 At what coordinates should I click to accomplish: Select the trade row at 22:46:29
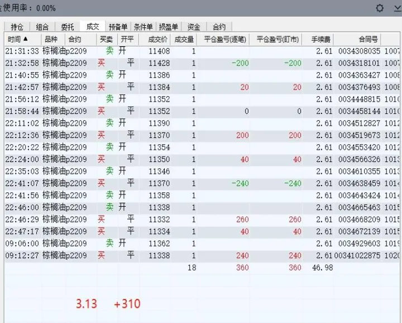point(202,220)
